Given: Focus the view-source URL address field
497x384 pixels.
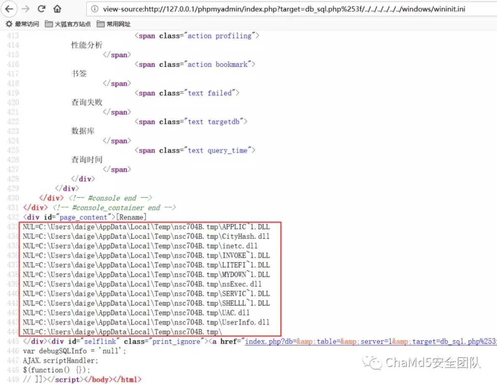Looking at the screenshot, I should pos(291,9).
